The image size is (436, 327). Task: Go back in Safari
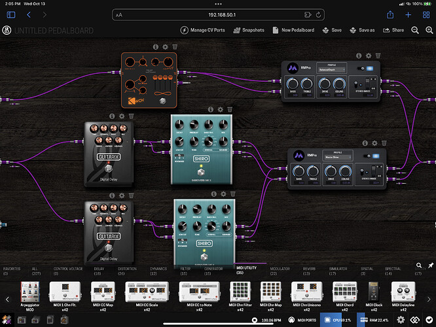coord(29,15)
